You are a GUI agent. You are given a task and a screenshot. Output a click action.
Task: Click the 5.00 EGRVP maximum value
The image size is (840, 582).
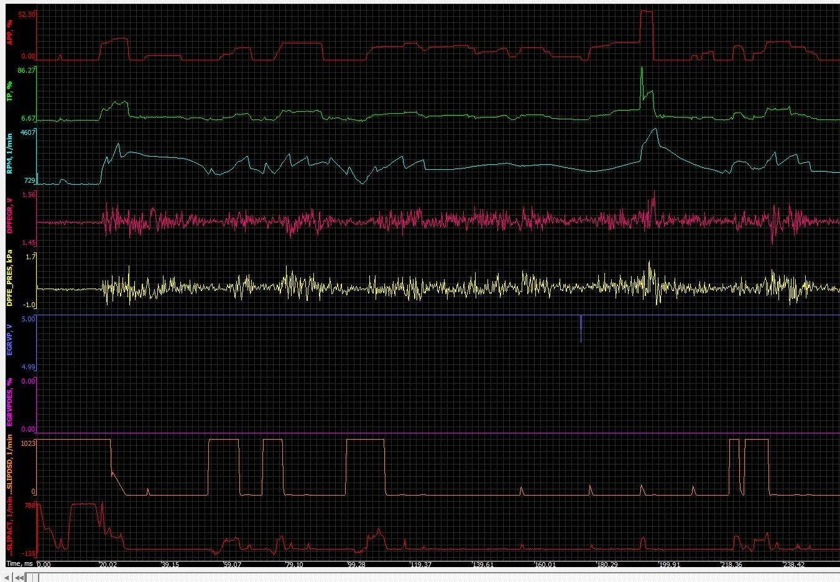tap(29, 318)
